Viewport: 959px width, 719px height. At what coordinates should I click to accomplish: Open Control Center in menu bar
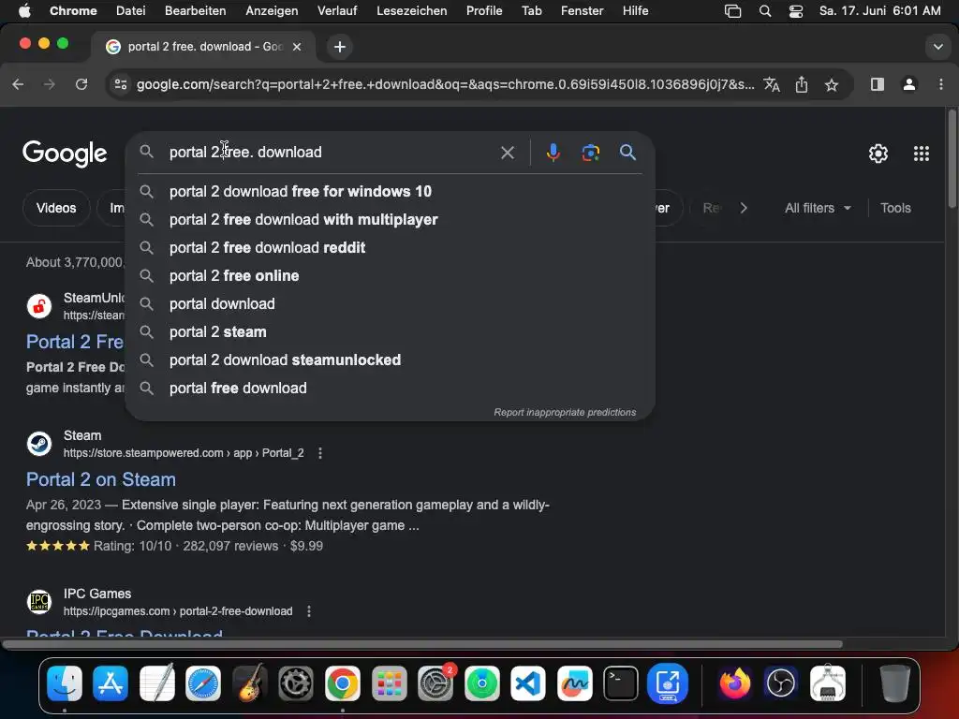point(796,11)
